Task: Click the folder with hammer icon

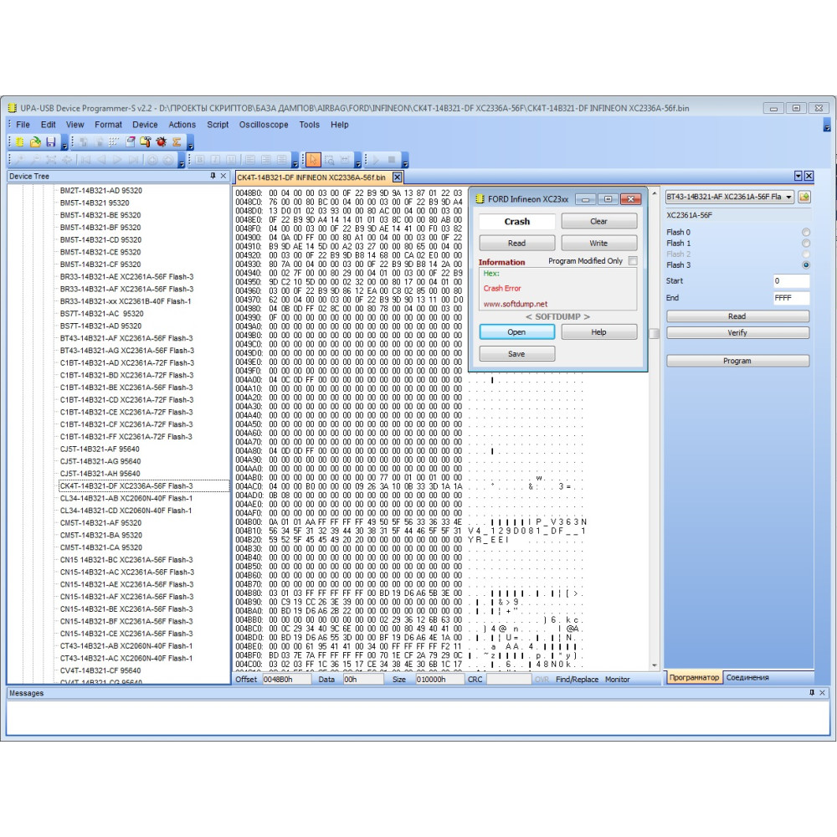Action: (145, 142)
